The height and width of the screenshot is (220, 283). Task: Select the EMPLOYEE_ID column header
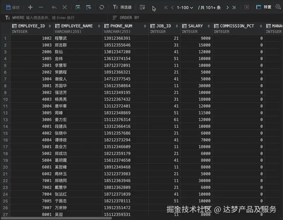[31, 29]
